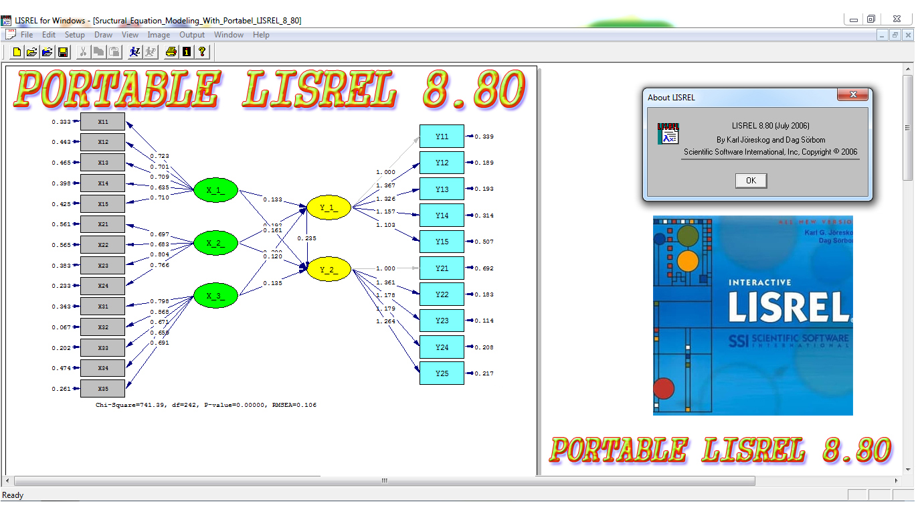The height and width of the screenshot is (522, 918).
Task: Click OK in the About LISREL dialog
Action: (751, 181)
